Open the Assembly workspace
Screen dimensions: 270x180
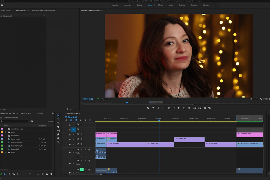tap(128, 5)
